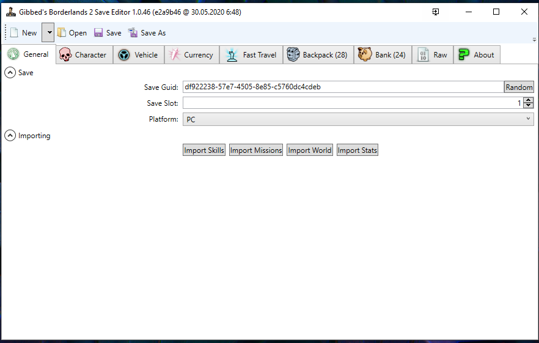The image size is (539, 343).
Task: Click Import Missions button
Action: [x=256, y=150]
